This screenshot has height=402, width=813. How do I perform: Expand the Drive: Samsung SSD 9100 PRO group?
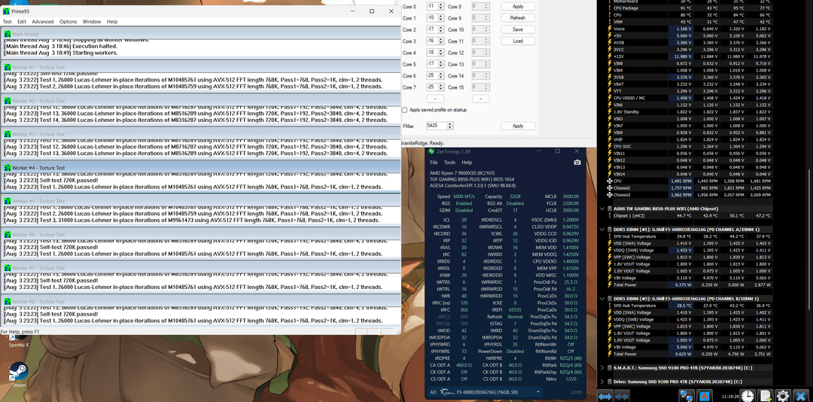pos(601,381)
